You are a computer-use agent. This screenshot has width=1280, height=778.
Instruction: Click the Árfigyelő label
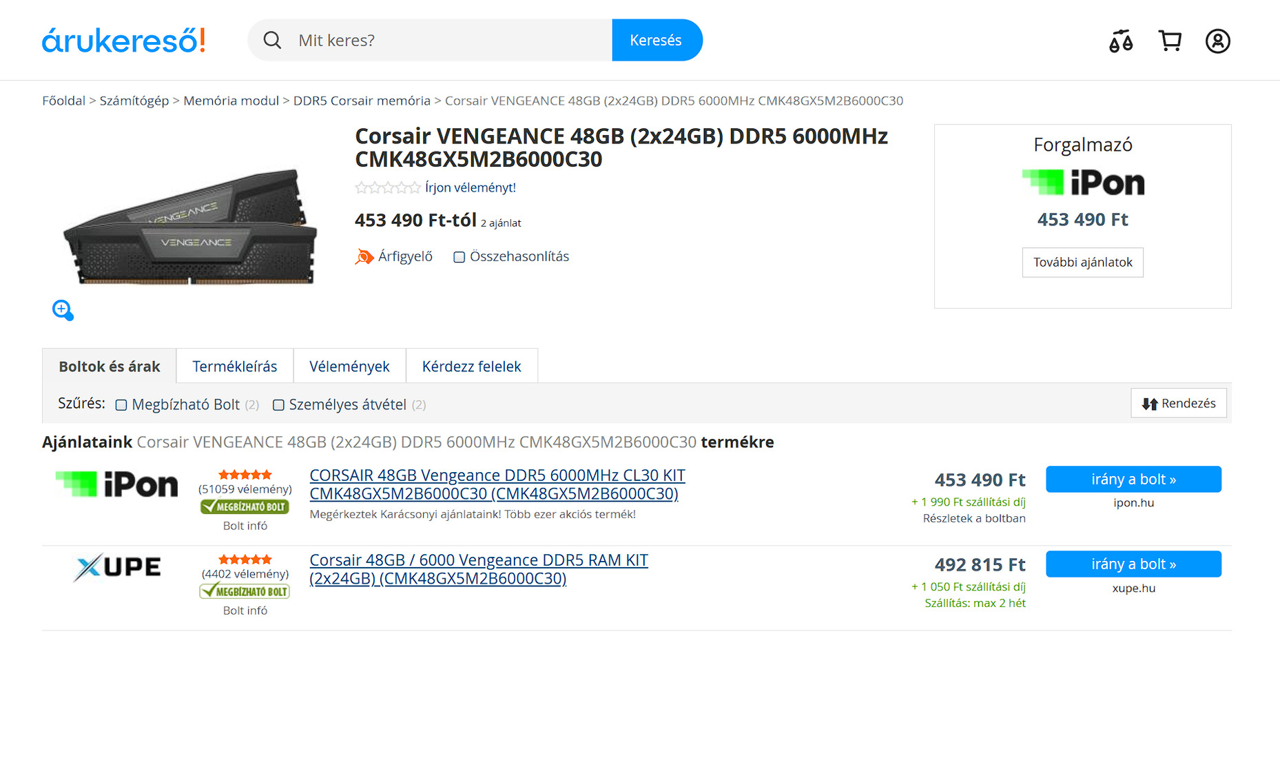click(405, 256)
